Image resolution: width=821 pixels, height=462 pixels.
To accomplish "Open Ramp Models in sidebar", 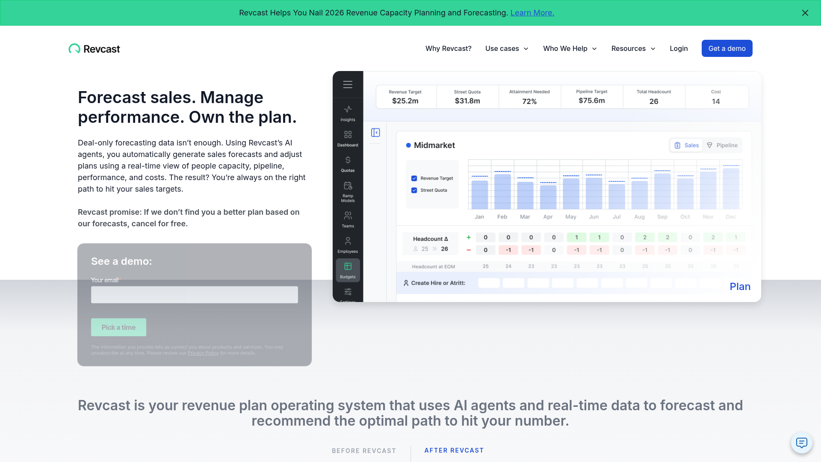I will pos(348,191).
